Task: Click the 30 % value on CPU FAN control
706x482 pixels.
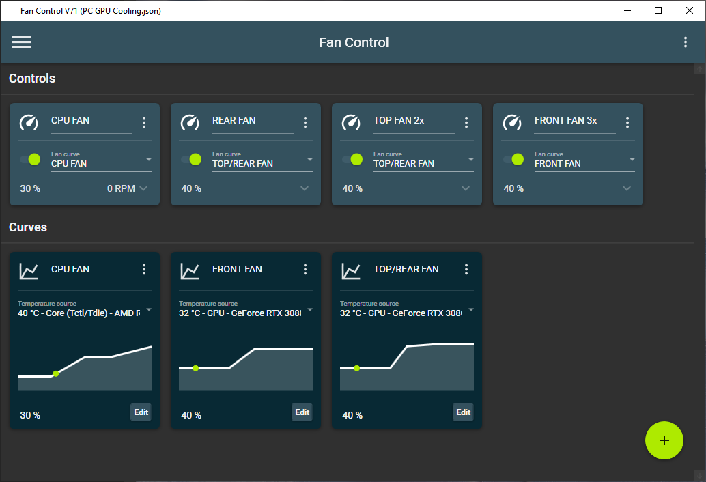Action: [30, 188]
